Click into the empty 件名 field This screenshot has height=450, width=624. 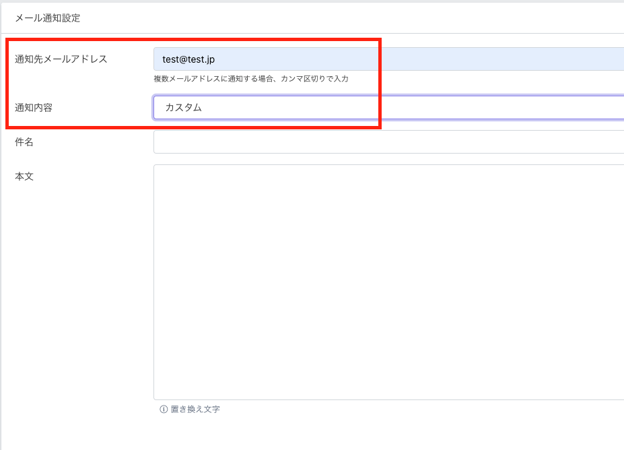(388, 142)
